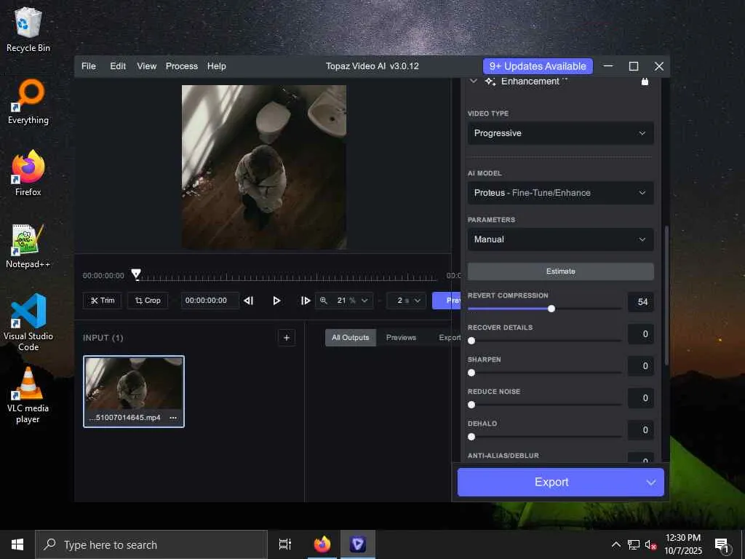Click the Revert Compression slider handle
The height and width of the screenshot is (559, 745).
click(551, 309)
